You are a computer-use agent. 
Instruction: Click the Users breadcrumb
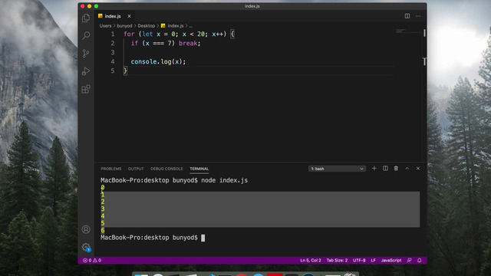pos(106,25)
